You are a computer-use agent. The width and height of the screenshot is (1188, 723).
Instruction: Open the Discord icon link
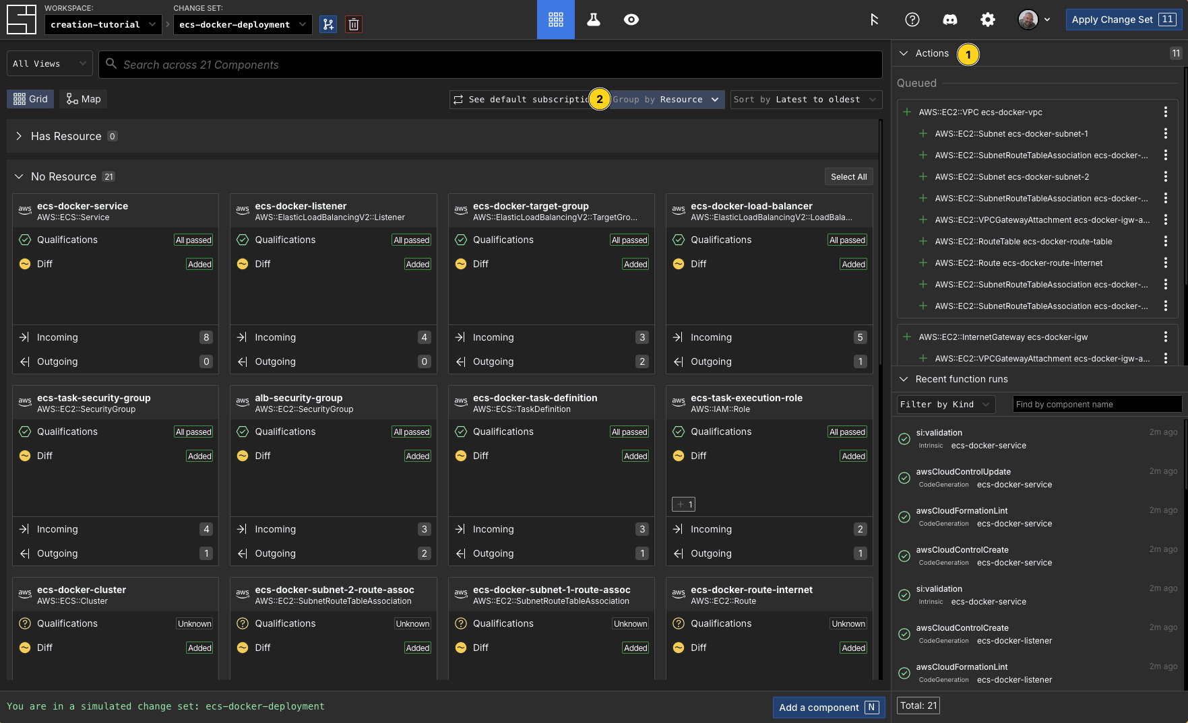(949, 20)
